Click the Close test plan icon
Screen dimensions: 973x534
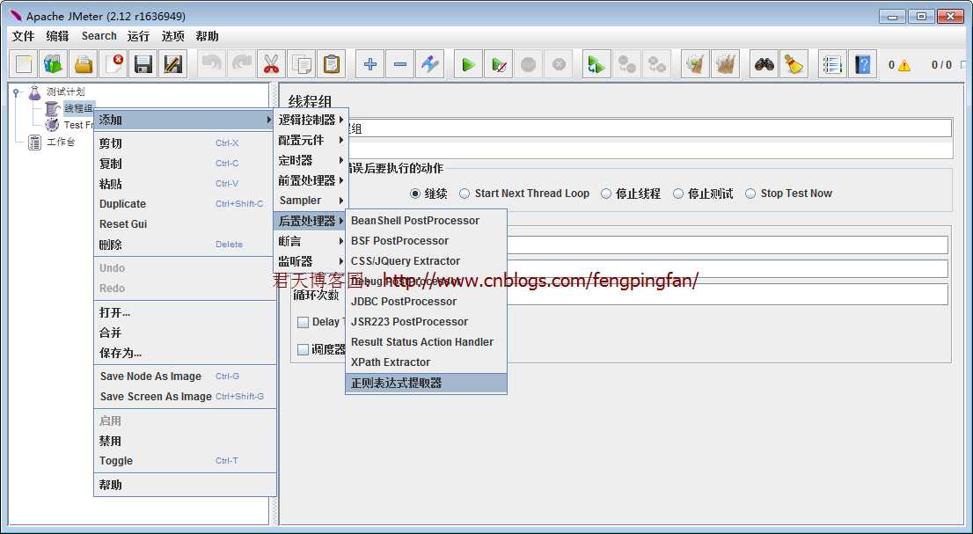(113, 64)
